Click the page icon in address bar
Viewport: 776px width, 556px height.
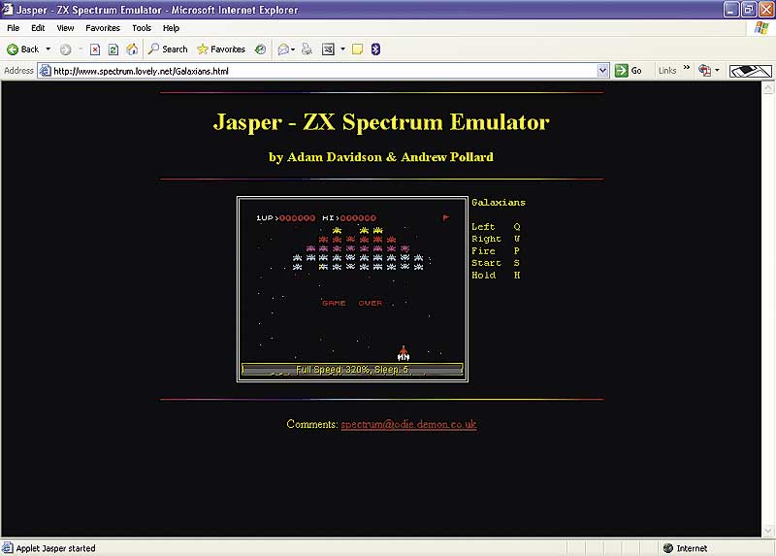point(45,71)
